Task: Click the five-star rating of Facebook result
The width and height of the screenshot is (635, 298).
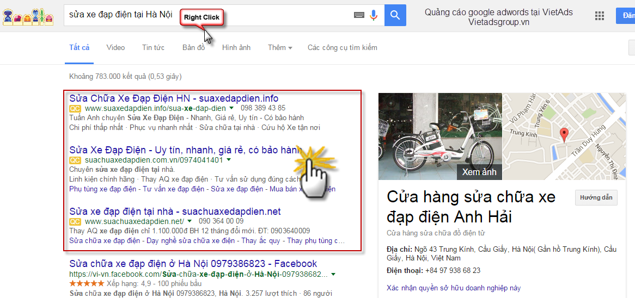Action: click(x=87, y=283)
